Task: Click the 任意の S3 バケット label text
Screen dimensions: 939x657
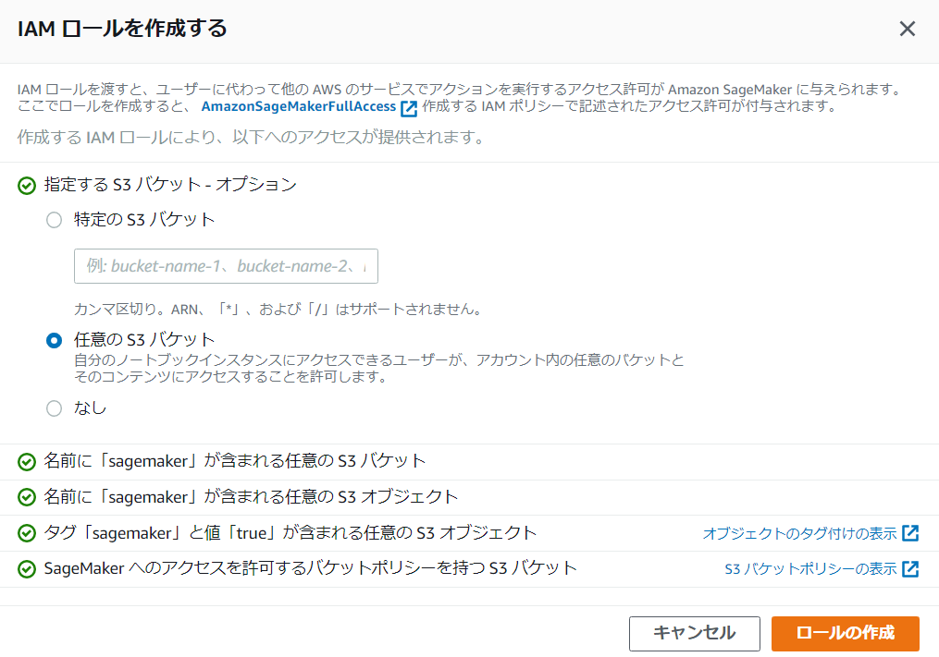Action: [x=144, y=340]
